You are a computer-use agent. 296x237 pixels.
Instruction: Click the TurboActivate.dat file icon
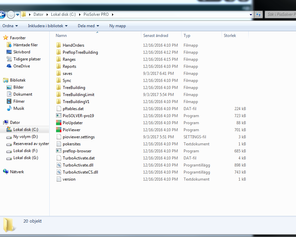click(x=59, y=158)
